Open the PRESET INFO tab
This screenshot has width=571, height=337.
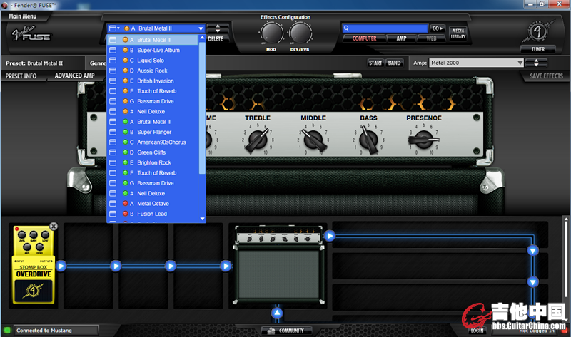click(x=21, y=76)
